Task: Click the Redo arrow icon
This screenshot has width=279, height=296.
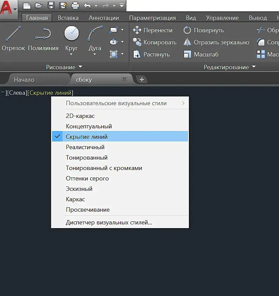Action: (106, 6)
